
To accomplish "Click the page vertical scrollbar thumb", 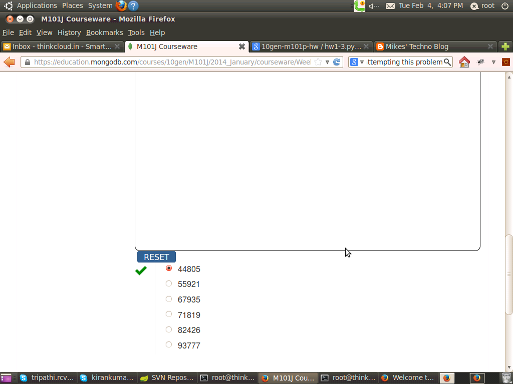I will tap(509, 274).
